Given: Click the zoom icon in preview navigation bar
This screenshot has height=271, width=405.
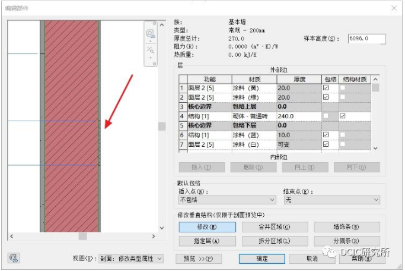Looking at the screenshot, I should [x=150, y=50].
